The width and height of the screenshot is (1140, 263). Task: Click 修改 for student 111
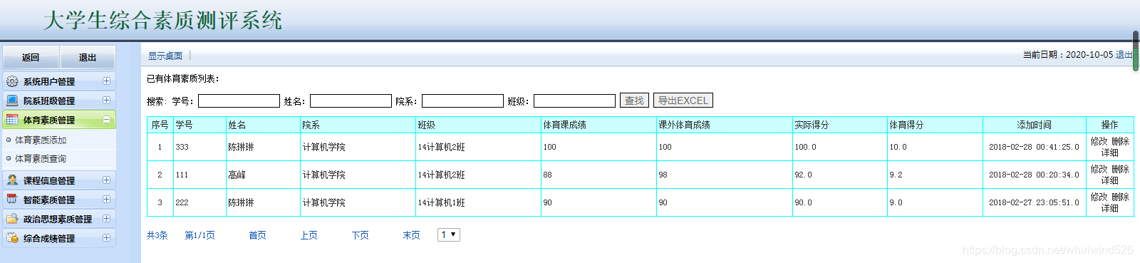(1099, 169)
